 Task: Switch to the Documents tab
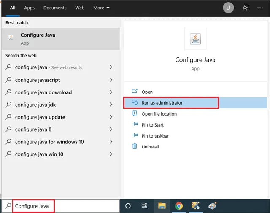pos(55,8)
